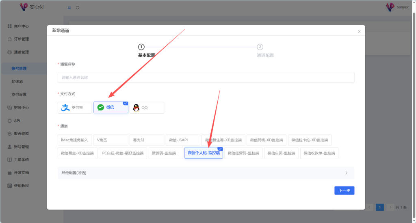Click the previous page arrow

click(x=369, y=207)
